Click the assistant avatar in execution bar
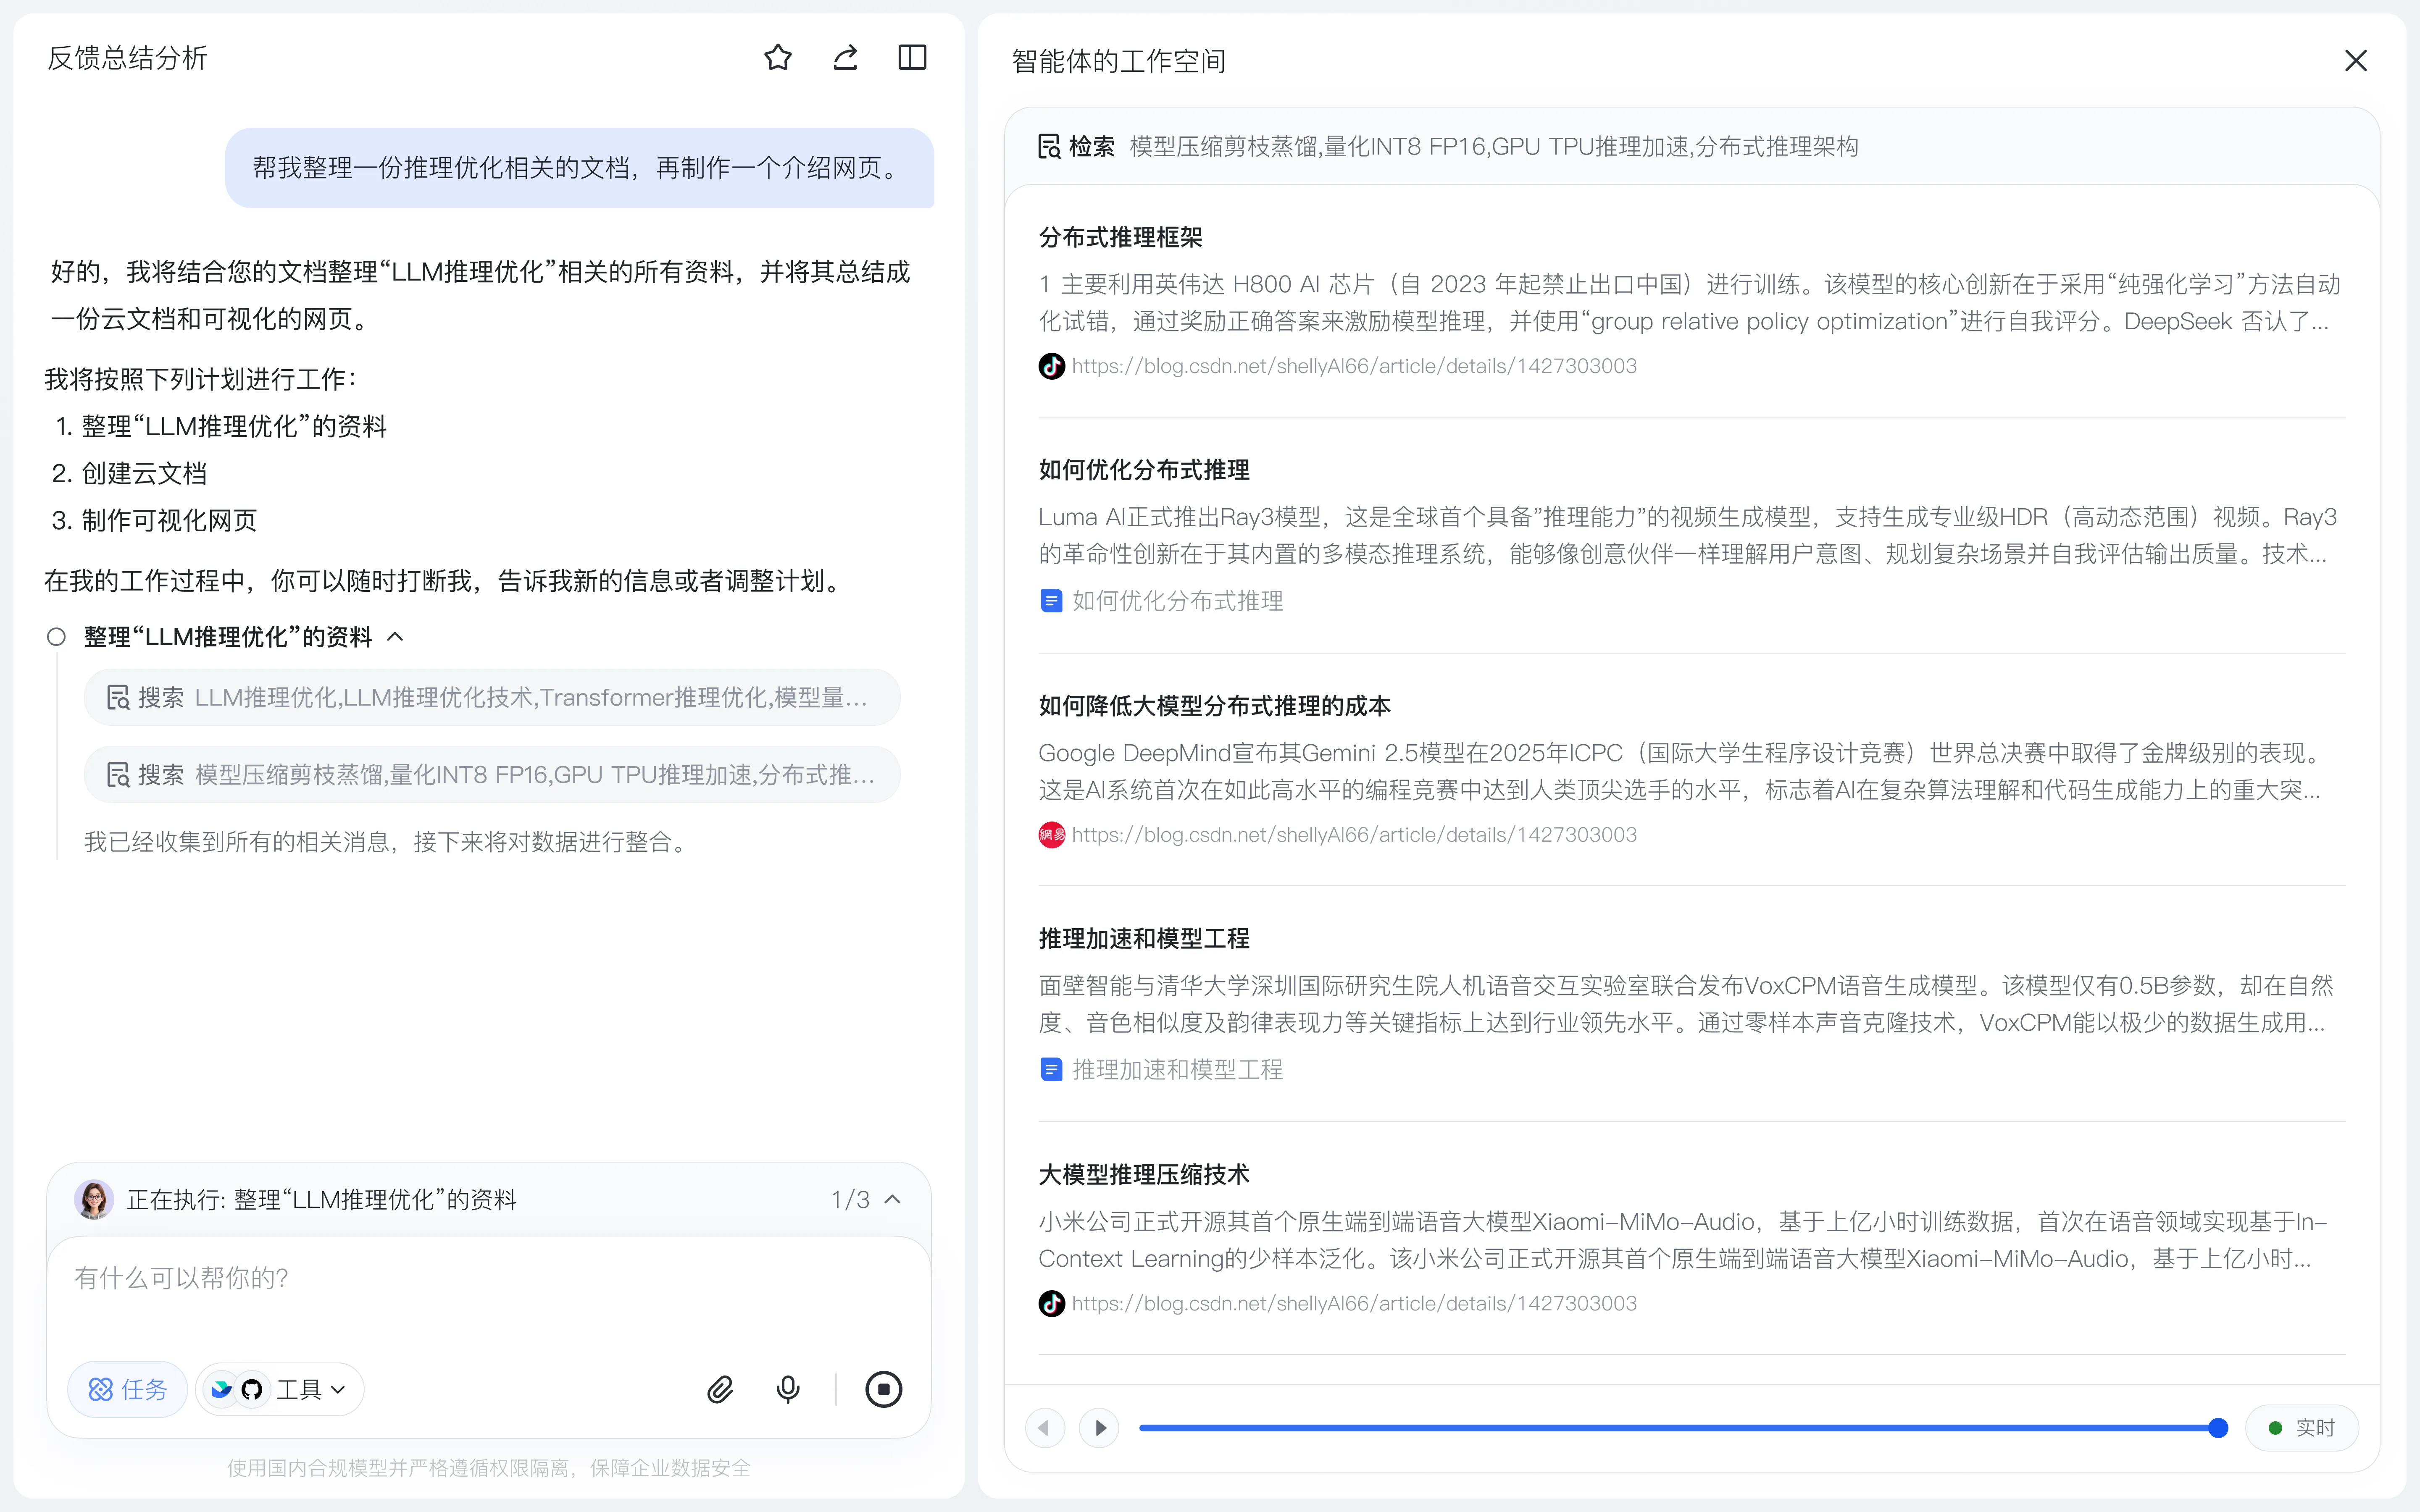This screenshot has width=2420, height=1512. pyautogui.click(x=94, y=1199)
